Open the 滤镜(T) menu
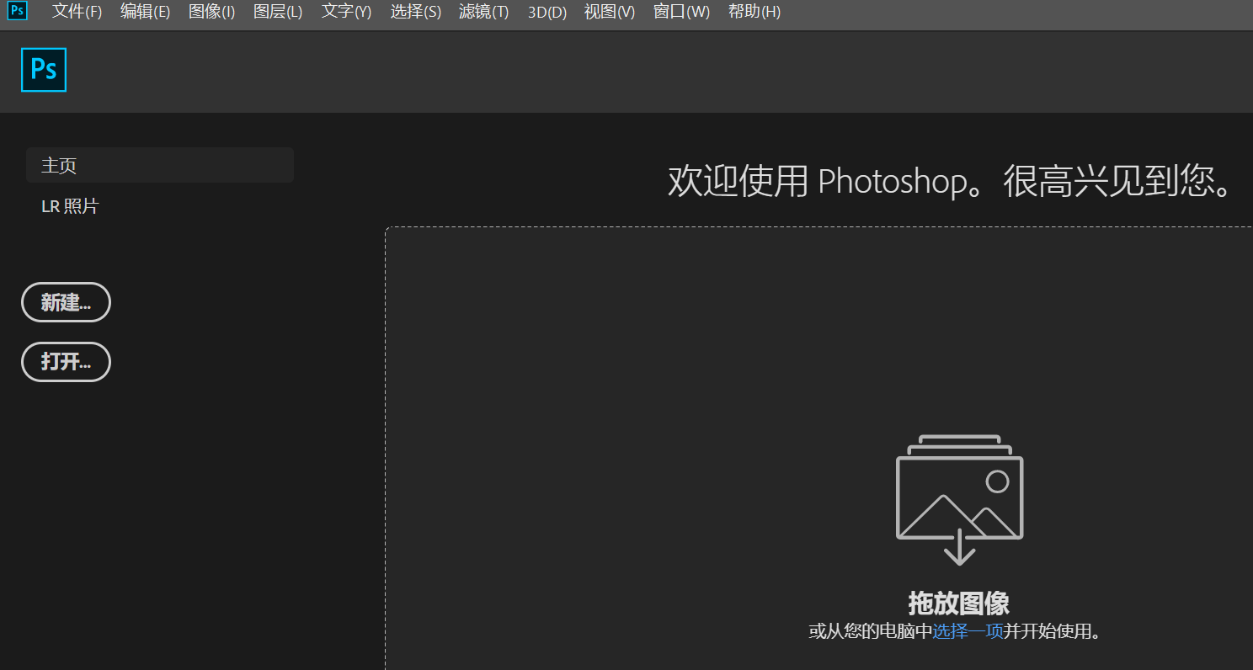This screenshot has height=670, width=1253. click(483, 12)
